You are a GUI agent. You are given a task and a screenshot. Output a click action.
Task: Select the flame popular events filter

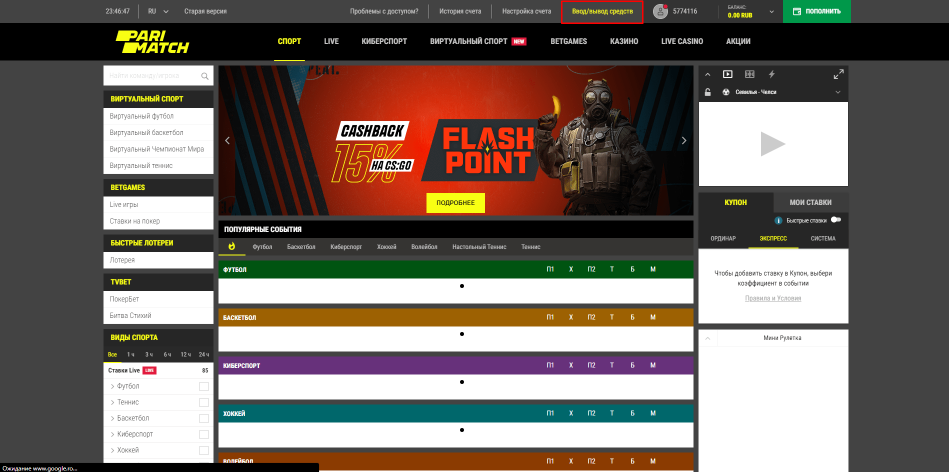pyautogui.click(x=231, y=246)
